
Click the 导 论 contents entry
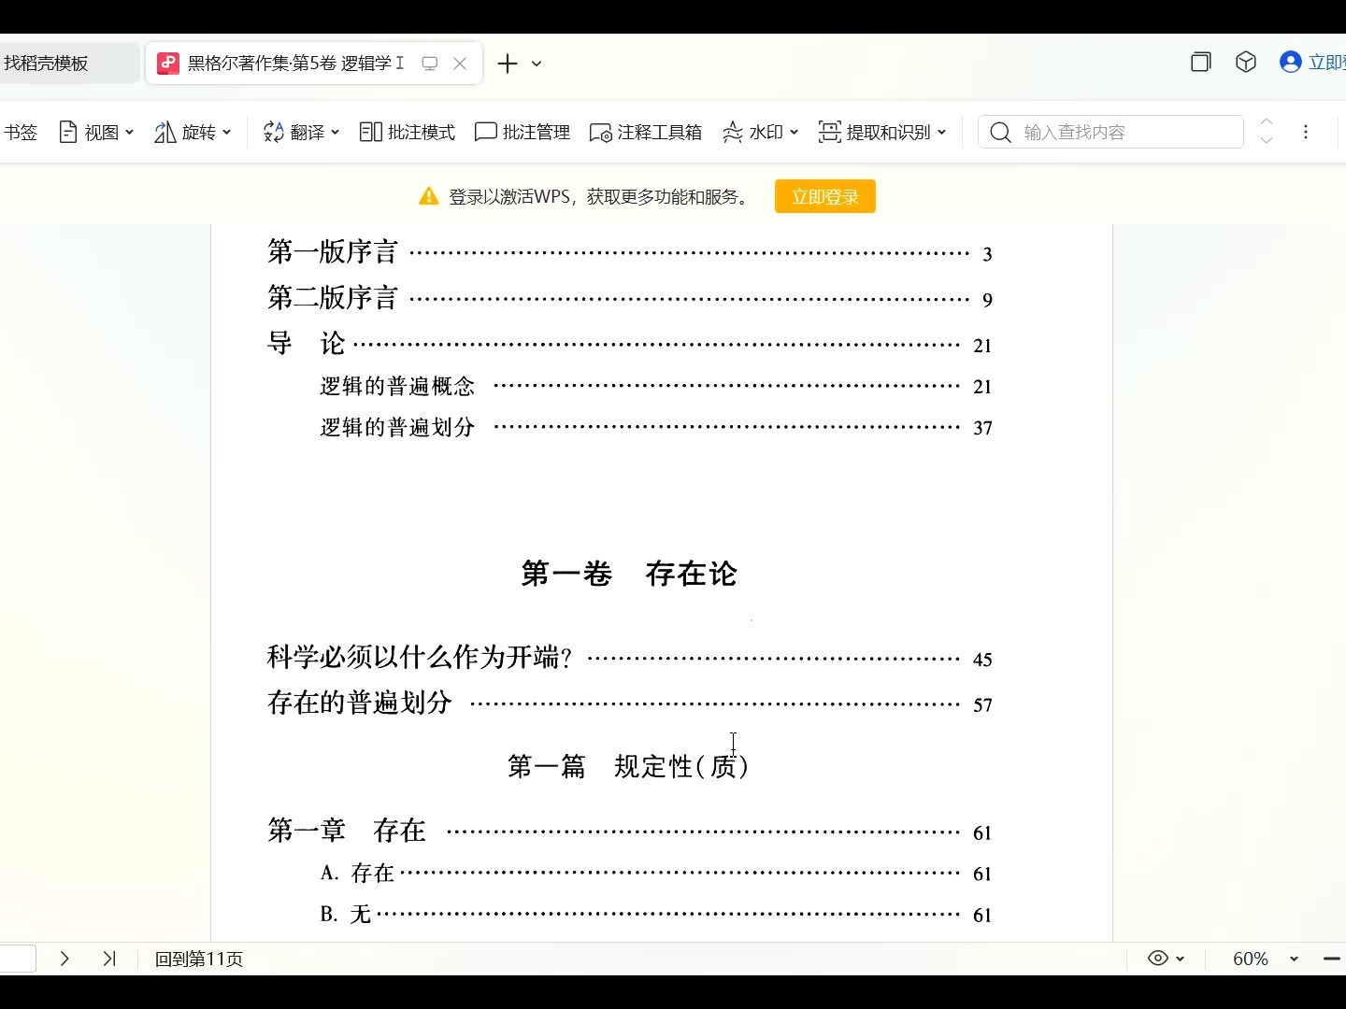coord(629,344)
